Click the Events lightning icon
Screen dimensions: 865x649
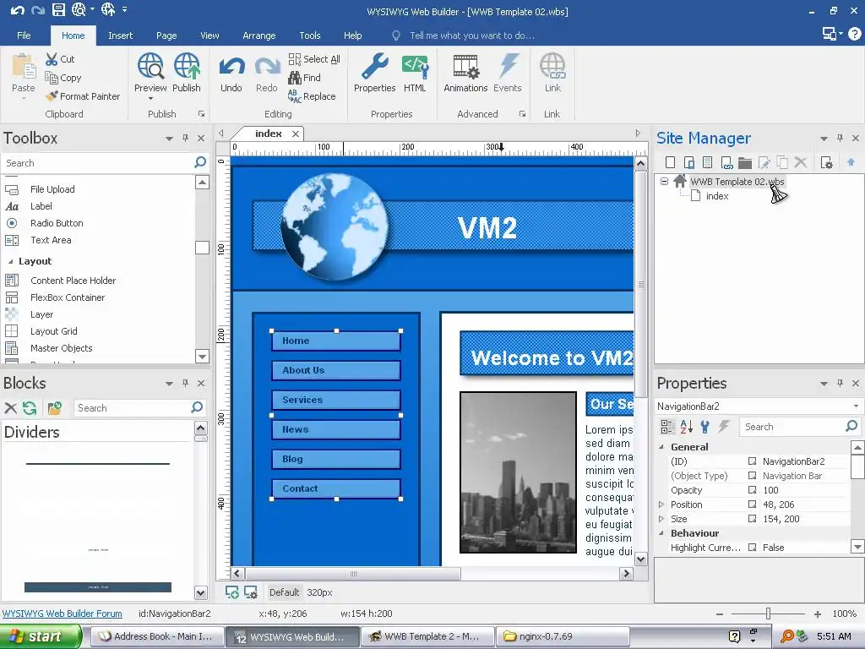(508, 66)
